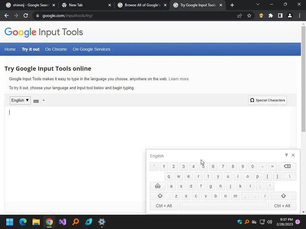
Task: Open File Explorer from taskbar
Action: (36, 222)
